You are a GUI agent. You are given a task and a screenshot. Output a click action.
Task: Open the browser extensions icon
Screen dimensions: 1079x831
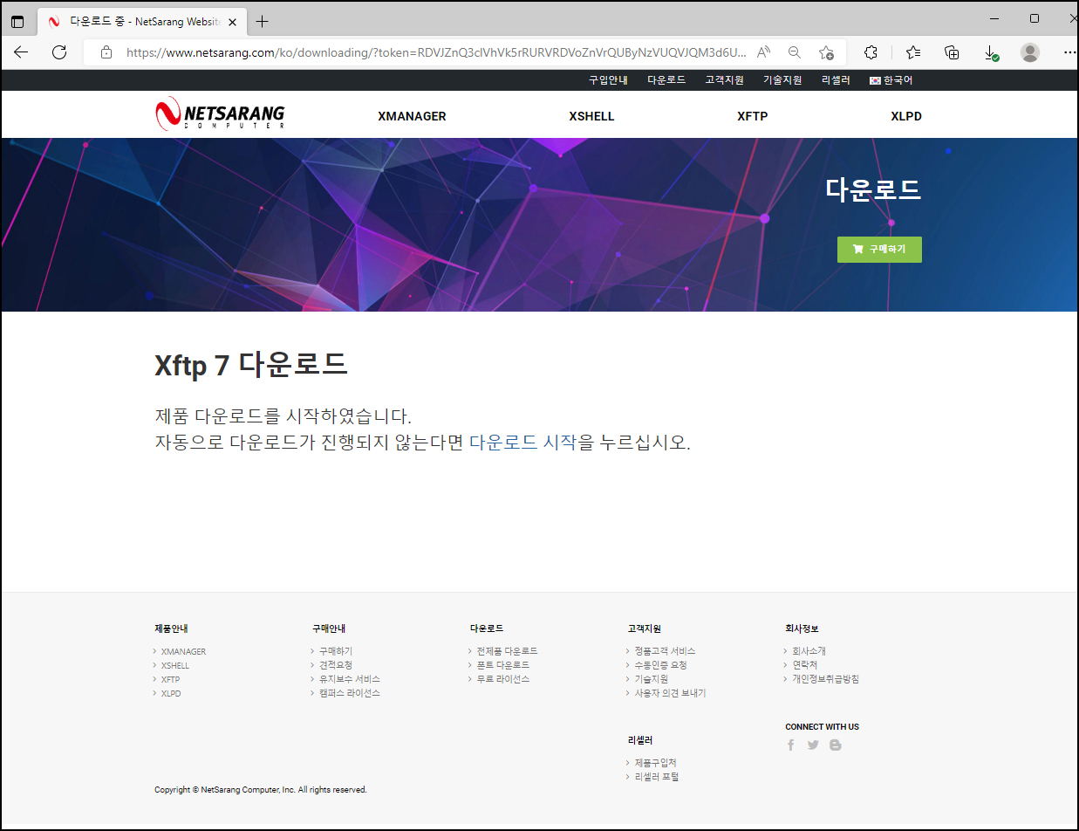click(x=870, y=52)
